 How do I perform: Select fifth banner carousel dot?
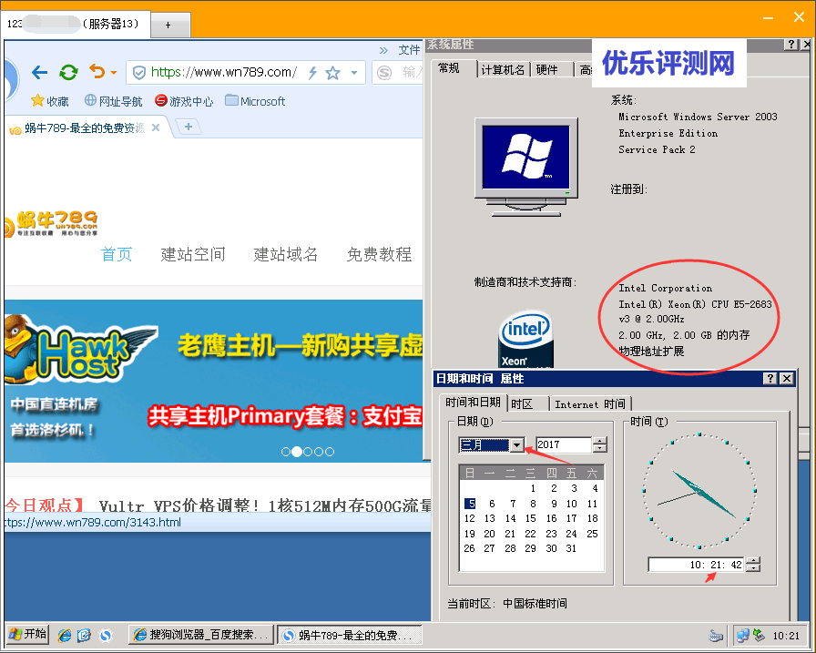click(330, 452)
